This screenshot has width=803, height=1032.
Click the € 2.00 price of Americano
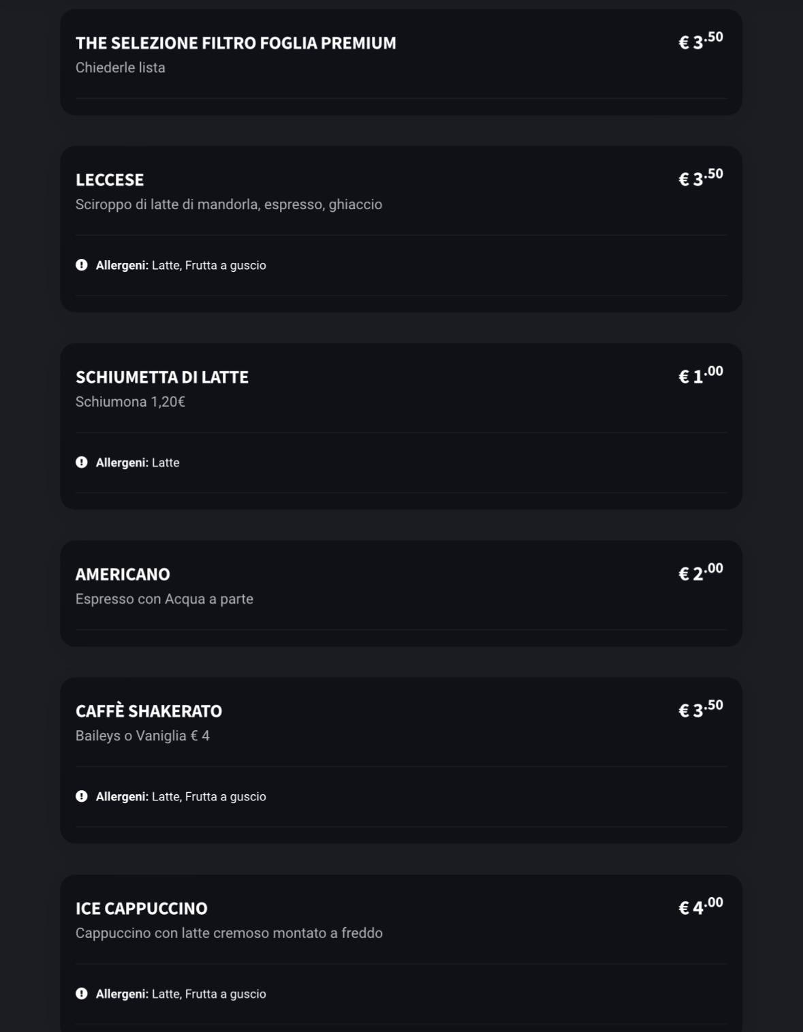(x=700, y=572)
